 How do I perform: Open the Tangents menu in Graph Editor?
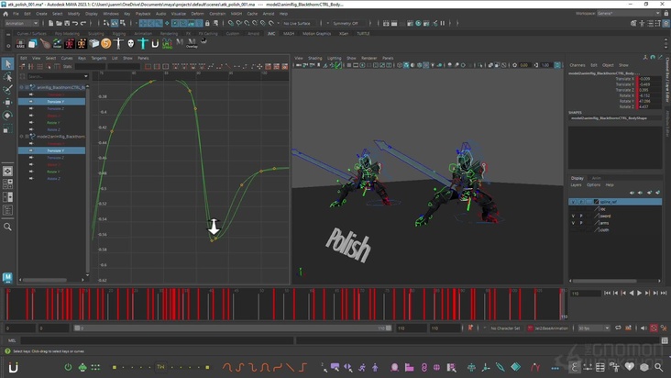pos(98,58)
